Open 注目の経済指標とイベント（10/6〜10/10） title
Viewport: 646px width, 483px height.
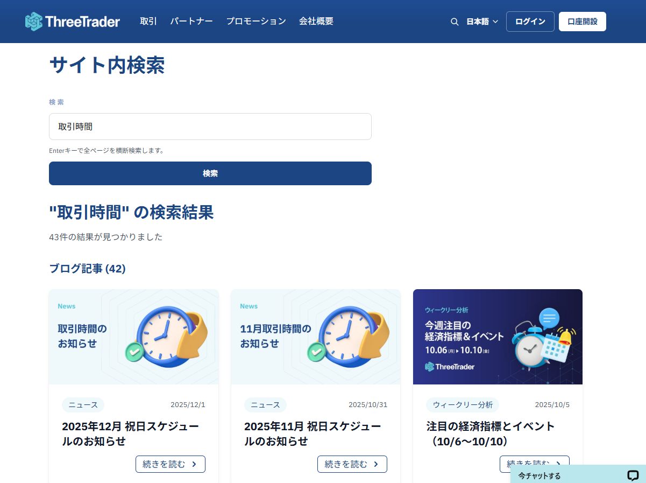pyautogui.click(x=491, y=434)
